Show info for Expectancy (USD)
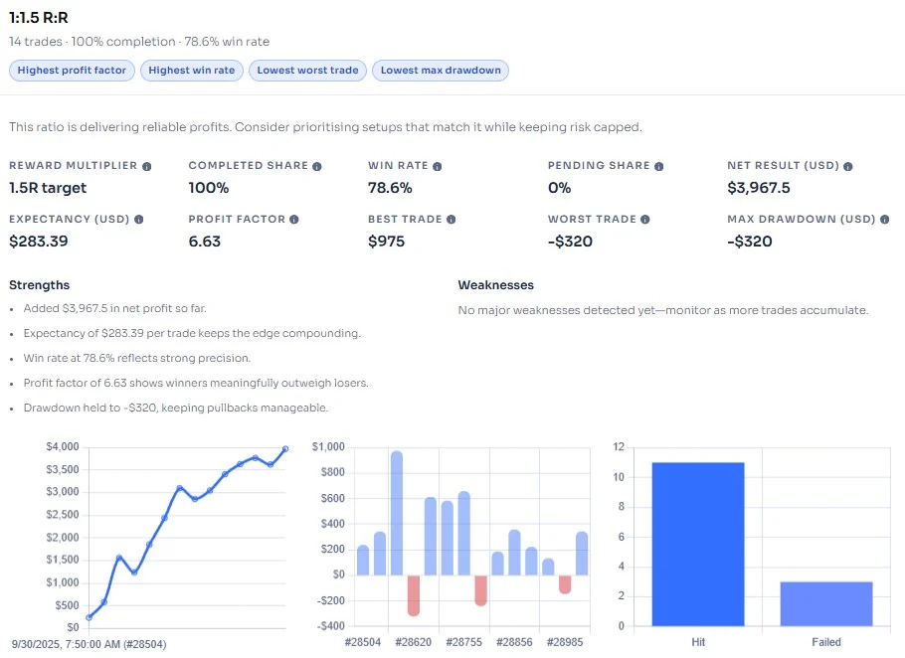Screen dimensions: 905x658 (138, 219)
